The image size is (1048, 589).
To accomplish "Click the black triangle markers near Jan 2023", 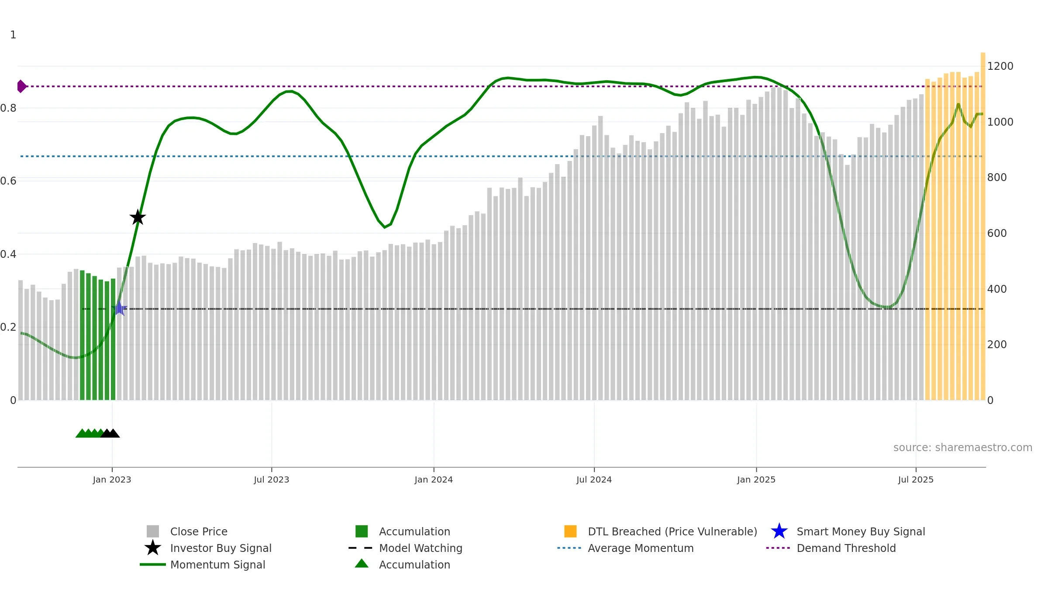I will [110, 433].
